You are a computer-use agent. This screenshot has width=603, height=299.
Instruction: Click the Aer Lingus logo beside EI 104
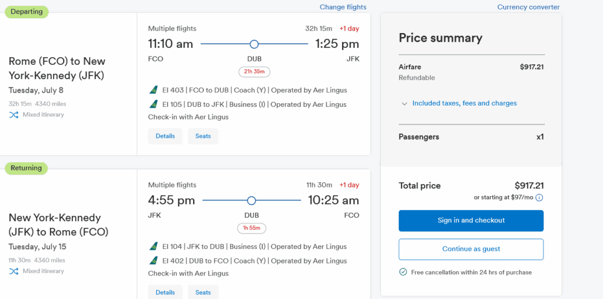pos(154,247)
